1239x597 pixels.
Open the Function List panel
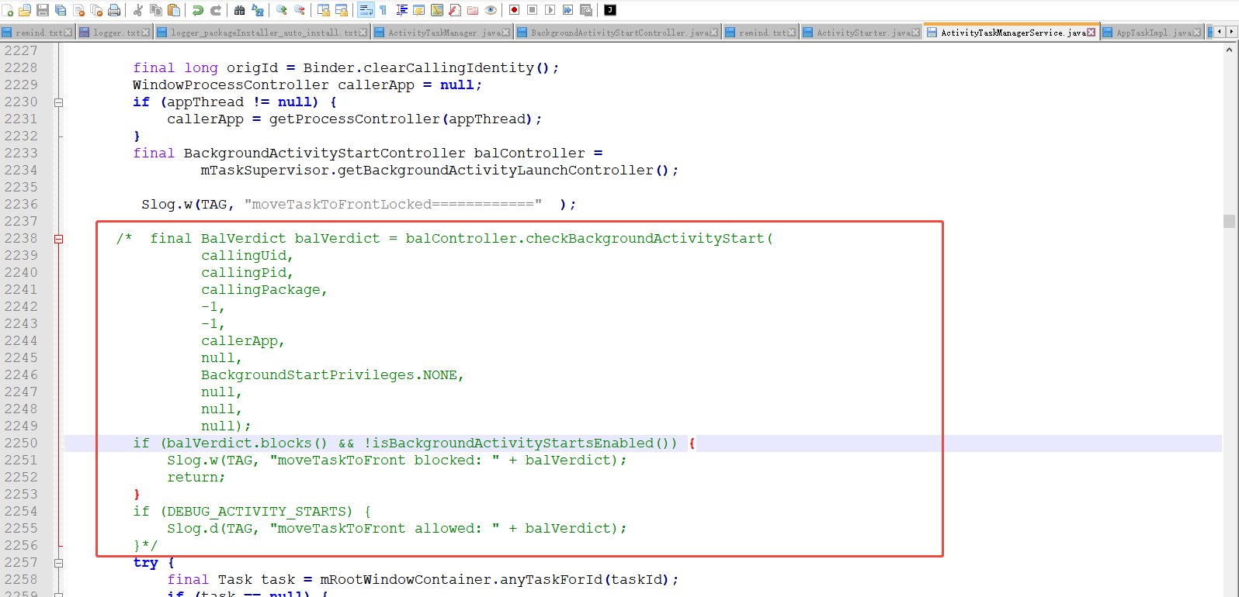click(454, 10)
